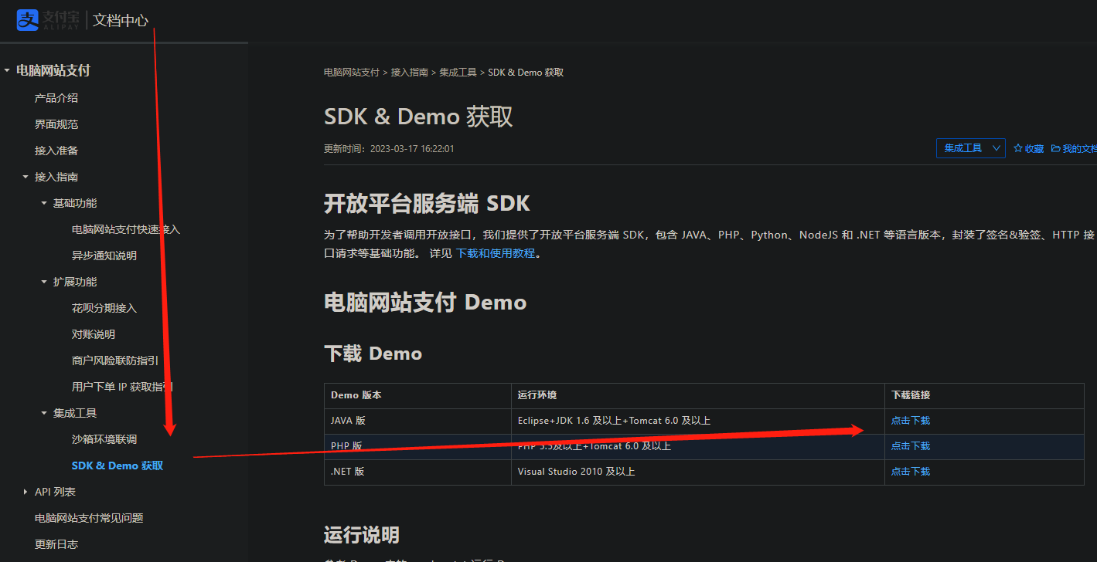Click the star icon beside 收藏
1097x562 pixels.
click(1017, 148)
